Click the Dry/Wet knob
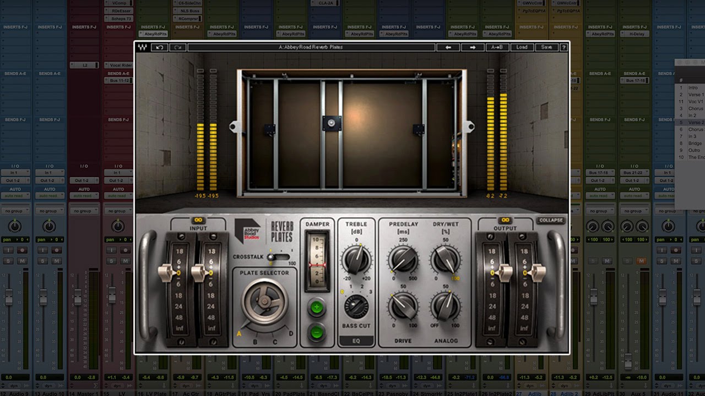 (x=446, y=259)
